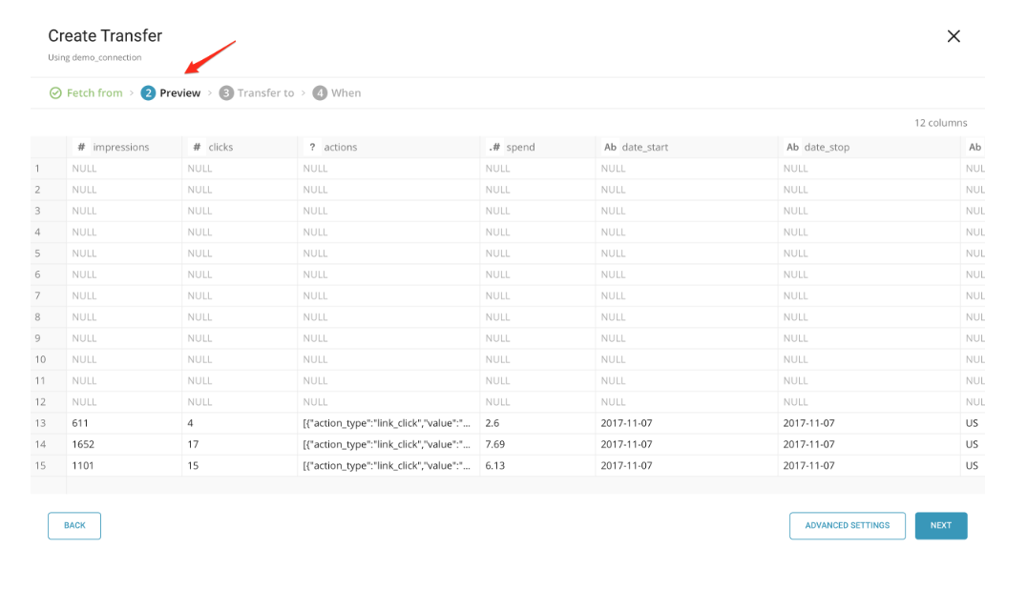Click the text type icon for date_start
1027x589 pixels.
pyautogui.click(x=610, y=148)
